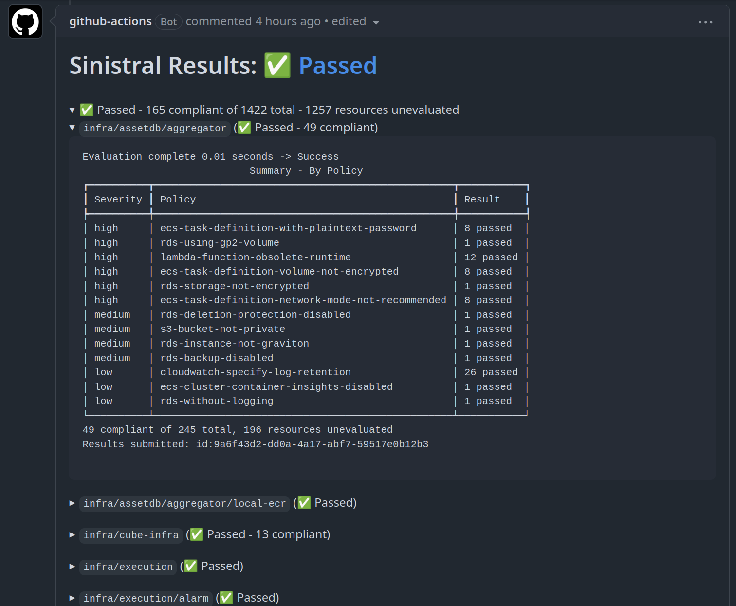Click the checkmark next to infra/execution Passed
The height and width of the screenshot is (606, 736).
190,566
